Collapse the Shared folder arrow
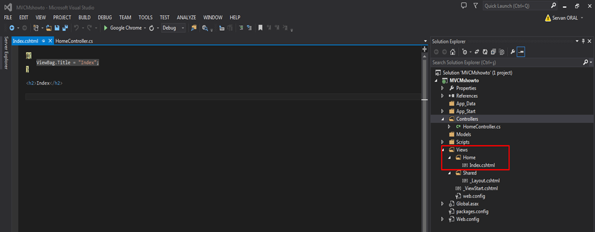 tap(449, 173)
